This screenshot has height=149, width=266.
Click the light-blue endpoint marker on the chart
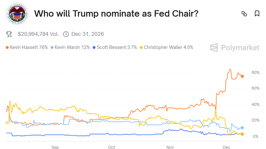(242, 128)
